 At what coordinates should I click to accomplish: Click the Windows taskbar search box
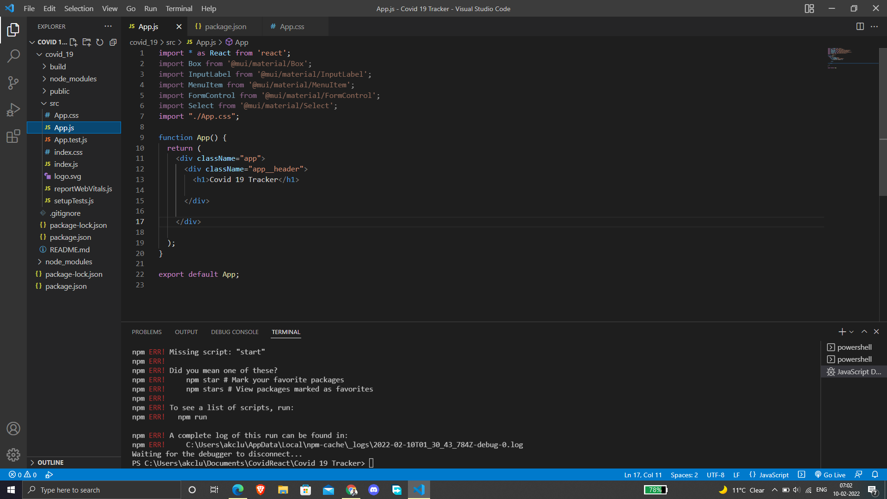(x=102, y=490)
